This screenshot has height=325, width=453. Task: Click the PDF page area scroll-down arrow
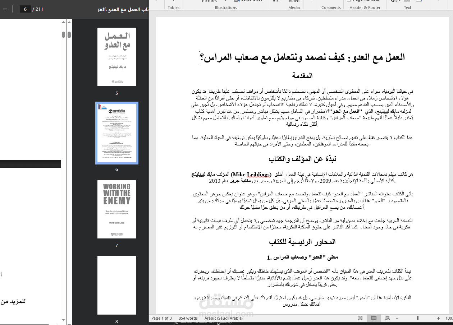[64, 320]
